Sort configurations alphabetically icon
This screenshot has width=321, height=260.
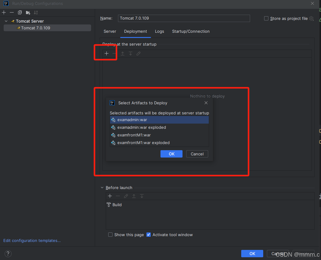[36, 13]
